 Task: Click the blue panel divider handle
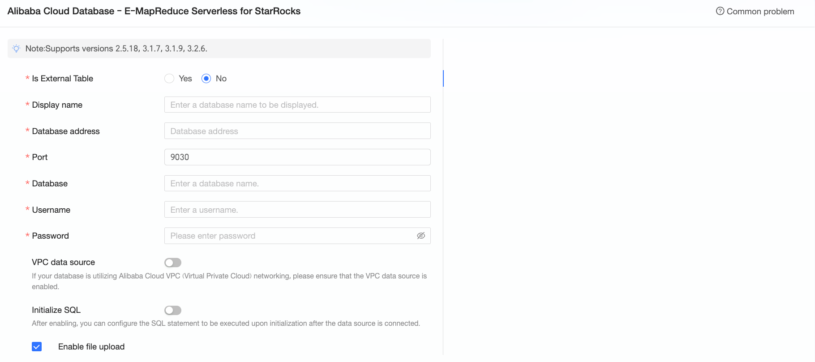[443, 78]
